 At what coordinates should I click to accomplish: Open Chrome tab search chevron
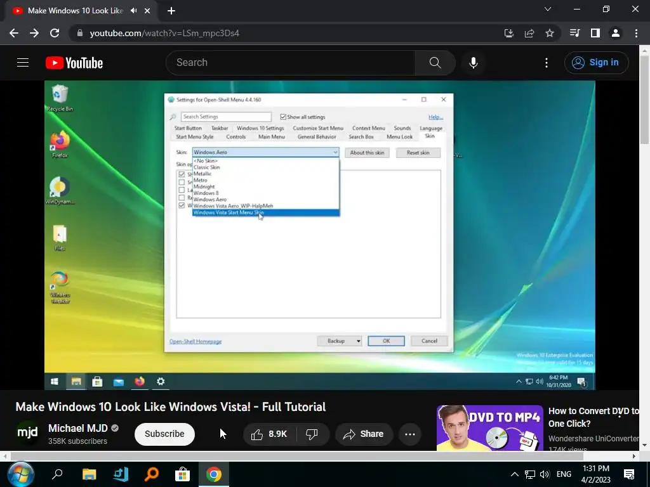click(x=548, y=9)
